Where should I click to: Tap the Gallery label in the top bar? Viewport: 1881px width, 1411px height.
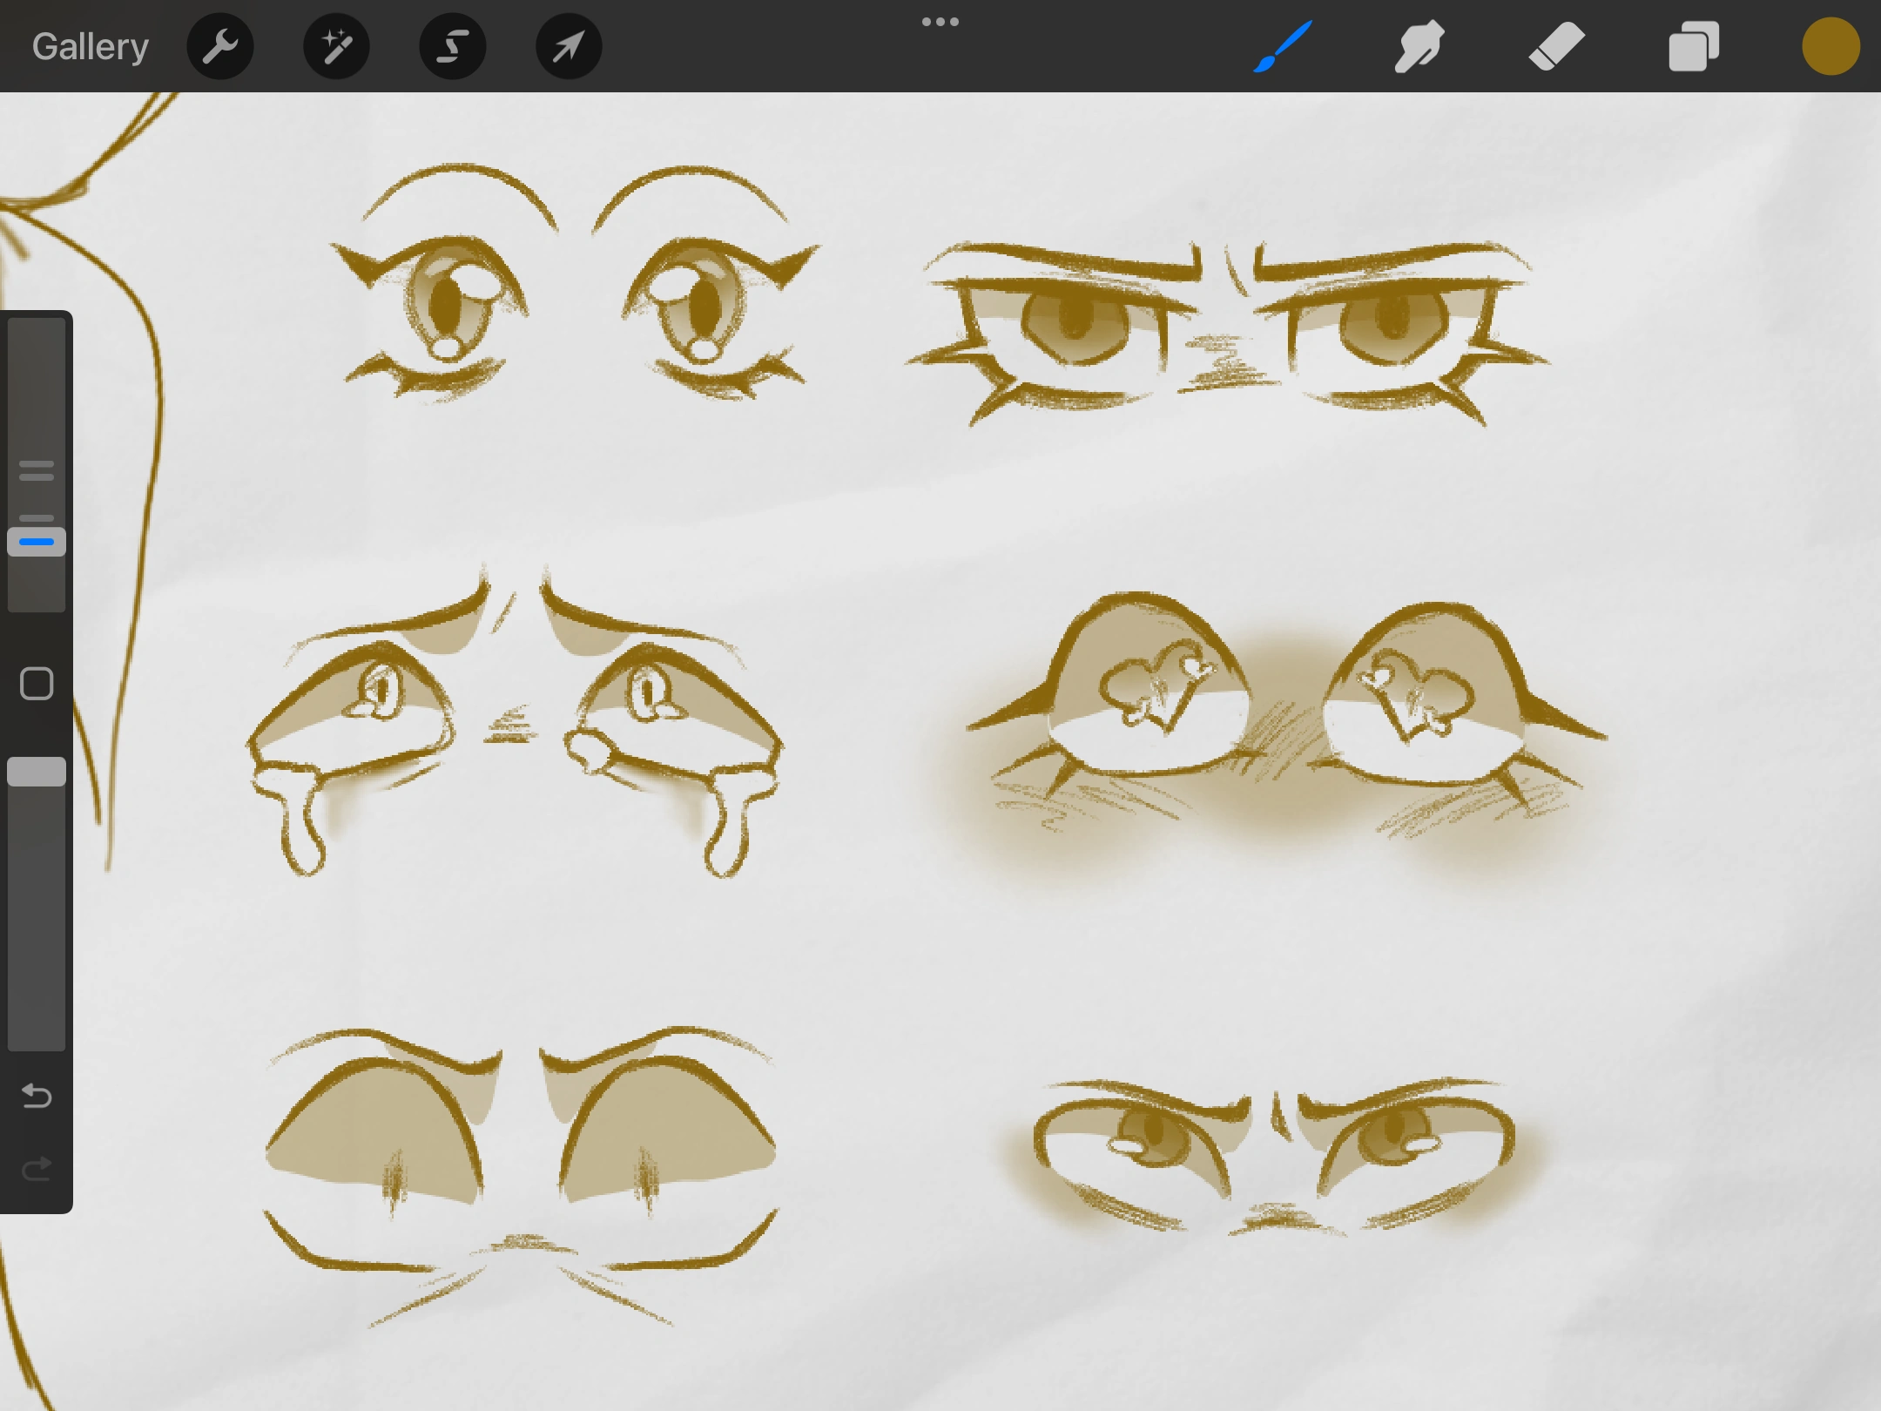(x=90, y=45)
